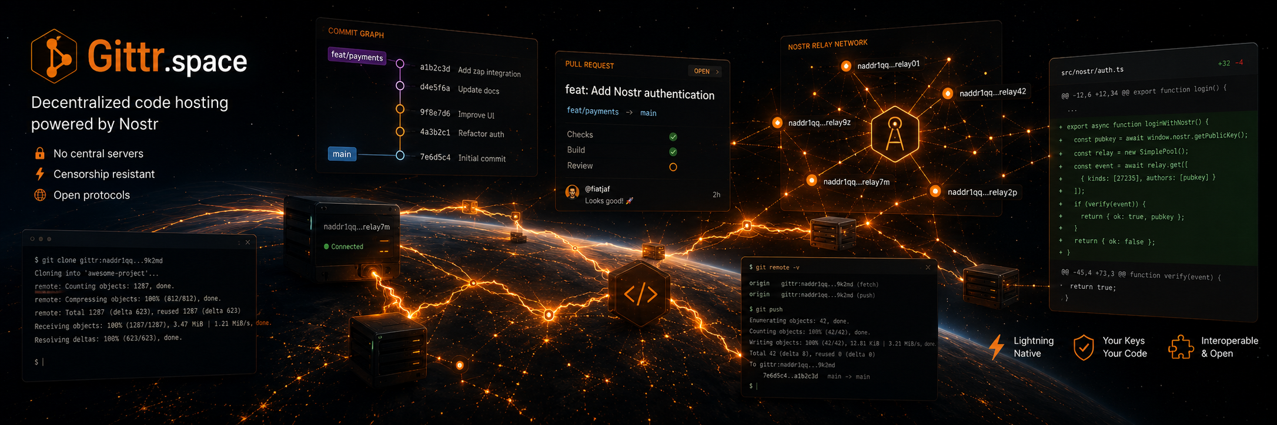
Task: Open the src/nostr/auth.ts file name
Action: pos(1092,71)
